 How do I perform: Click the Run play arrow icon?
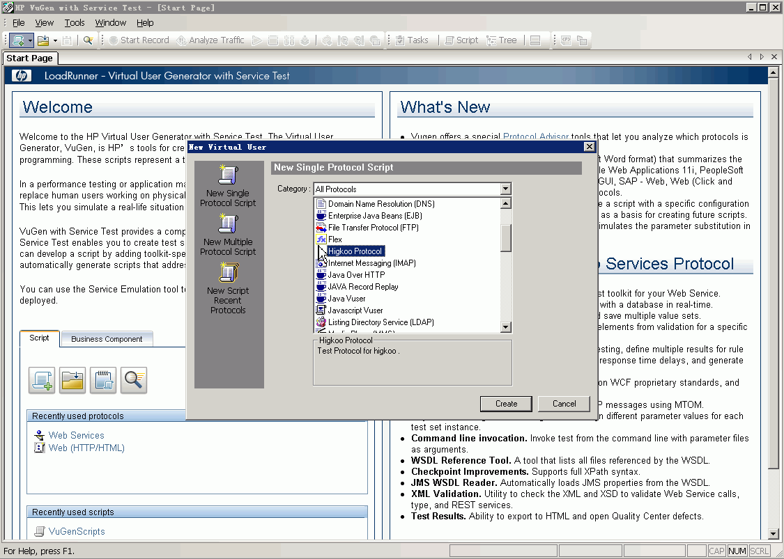pyautogui.click(x=257, y=40)
